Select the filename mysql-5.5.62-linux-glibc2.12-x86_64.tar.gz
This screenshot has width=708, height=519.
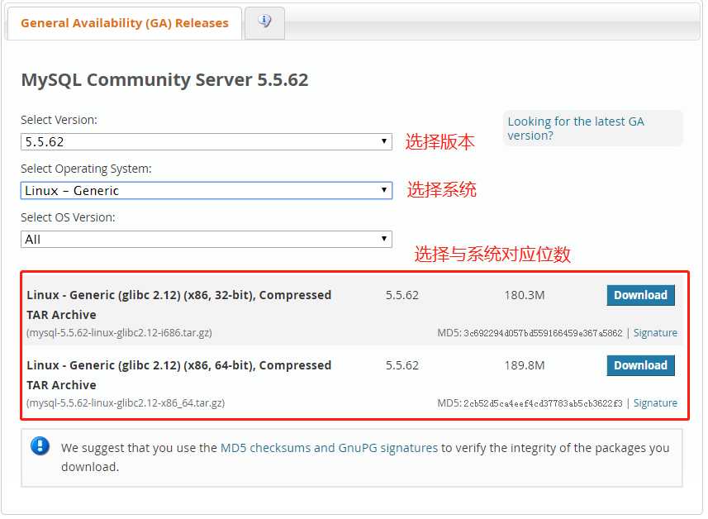[126, 403]
